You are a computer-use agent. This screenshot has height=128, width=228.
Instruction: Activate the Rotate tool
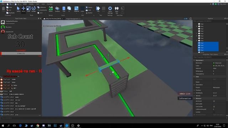(x=33, y=9)
